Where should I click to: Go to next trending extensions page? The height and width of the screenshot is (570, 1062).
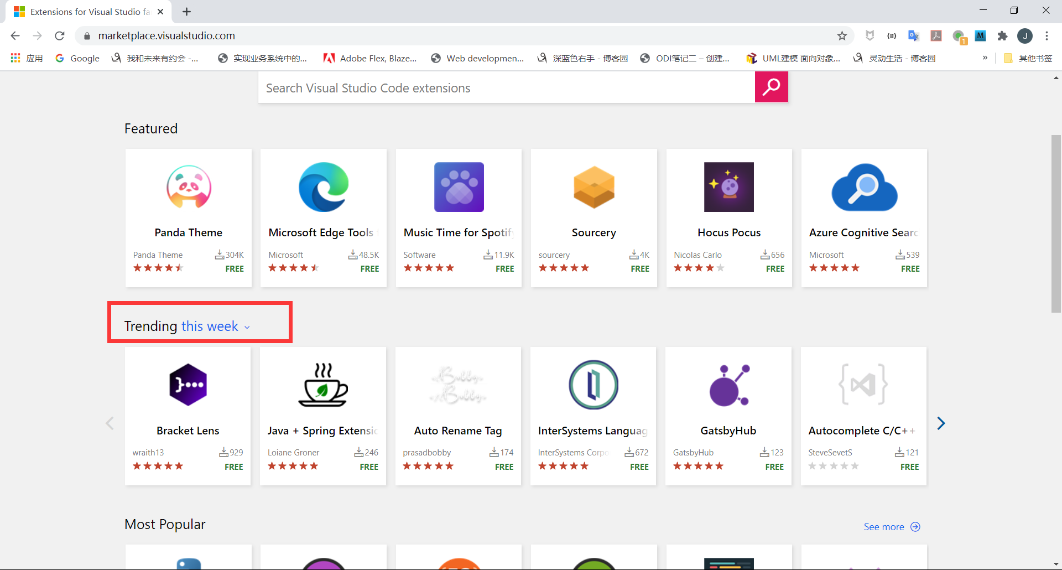pos(941,423)
